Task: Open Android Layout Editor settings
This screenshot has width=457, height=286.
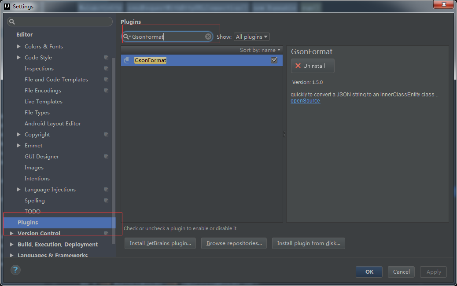Action: 53,124
